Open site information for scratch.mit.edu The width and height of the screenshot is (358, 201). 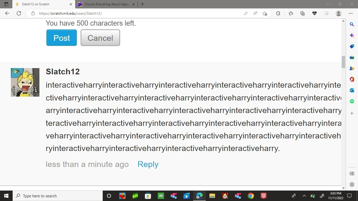pyautogui.click(x=33, y=13)
